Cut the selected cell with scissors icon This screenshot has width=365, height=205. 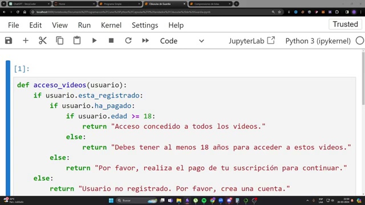coord(43,40)
